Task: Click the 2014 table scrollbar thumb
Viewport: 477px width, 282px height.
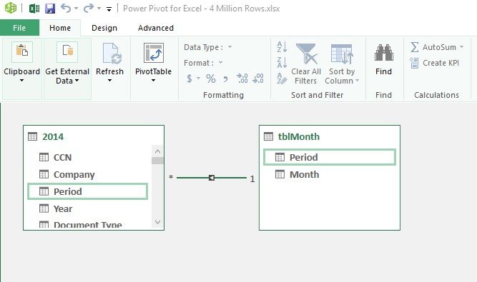Action: pos(157,161)
